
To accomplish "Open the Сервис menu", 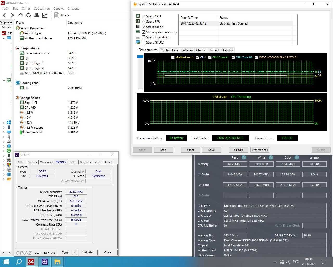I will (x=59, y=8).
